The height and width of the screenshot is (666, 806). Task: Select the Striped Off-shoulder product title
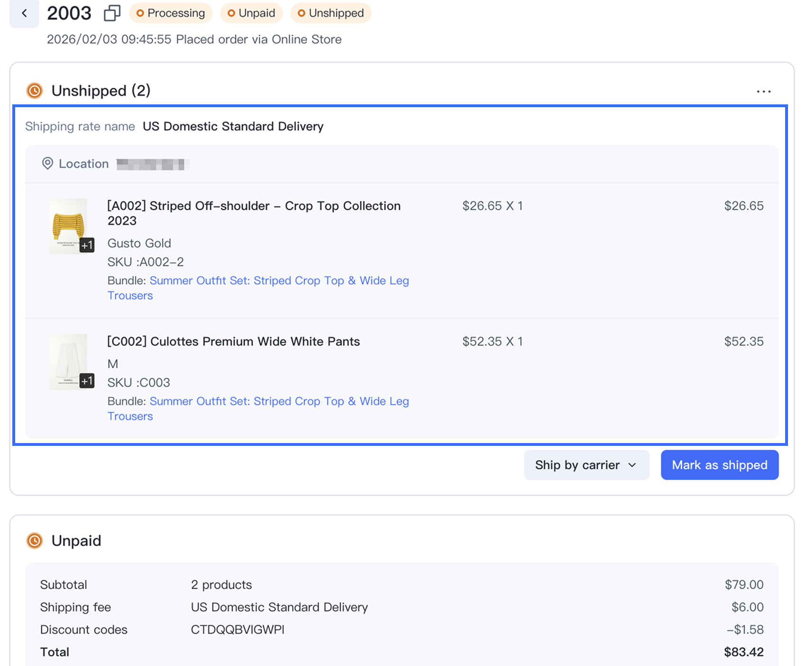[x=254, y=206]
